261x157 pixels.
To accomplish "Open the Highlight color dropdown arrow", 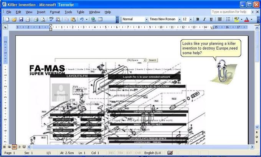I will point(241,19).
